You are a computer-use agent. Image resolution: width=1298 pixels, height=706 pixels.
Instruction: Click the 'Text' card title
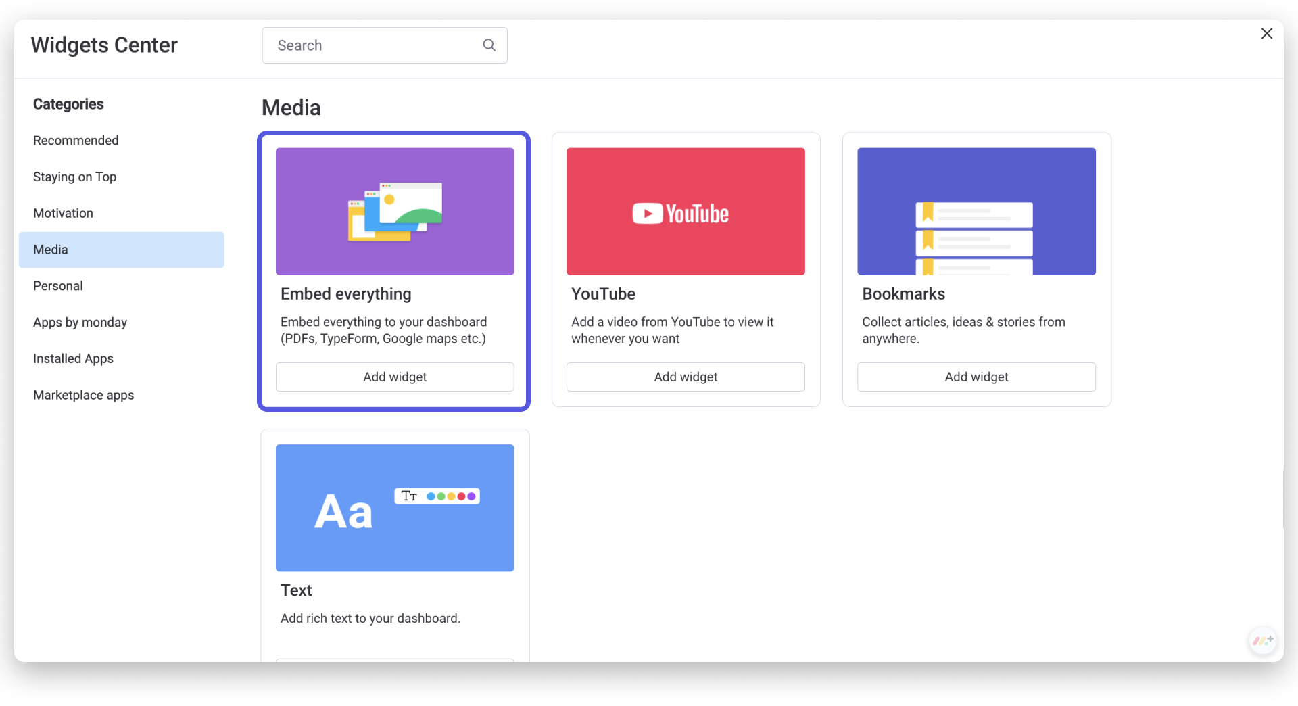pyautogui.click(x=296, y=590)
